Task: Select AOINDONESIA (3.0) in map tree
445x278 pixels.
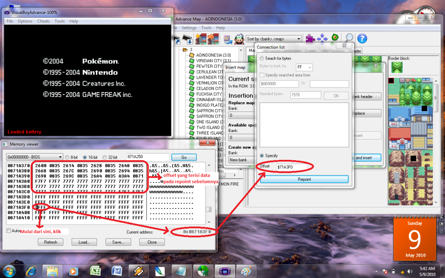Action: pos(213,55)
